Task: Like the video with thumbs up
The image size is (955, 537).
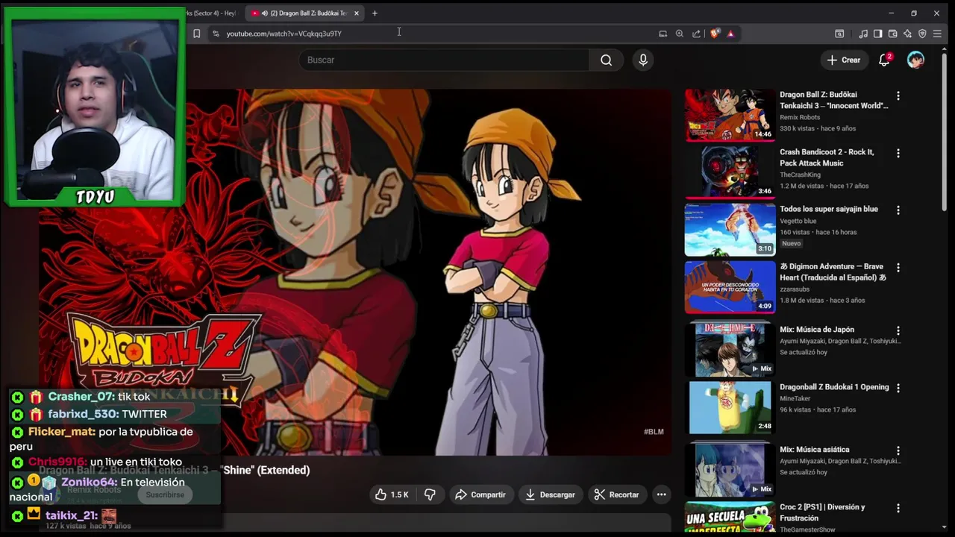Action: click(x=392, y=494)
